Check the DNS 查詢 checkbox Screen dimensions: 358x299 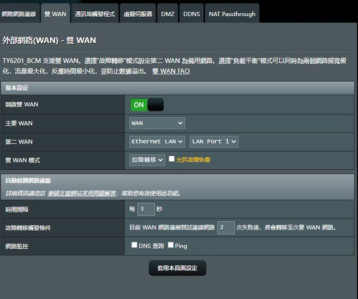(x=134, y=245)
